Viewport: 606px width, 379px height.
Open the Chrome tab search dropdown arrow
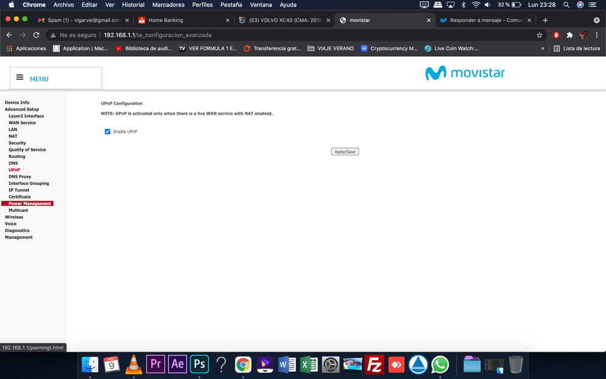[596, 20]
